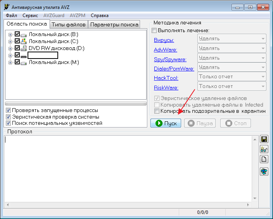
Task: Expand the Локальный диск (C:) tree node
Action: [x=10, y=41]
